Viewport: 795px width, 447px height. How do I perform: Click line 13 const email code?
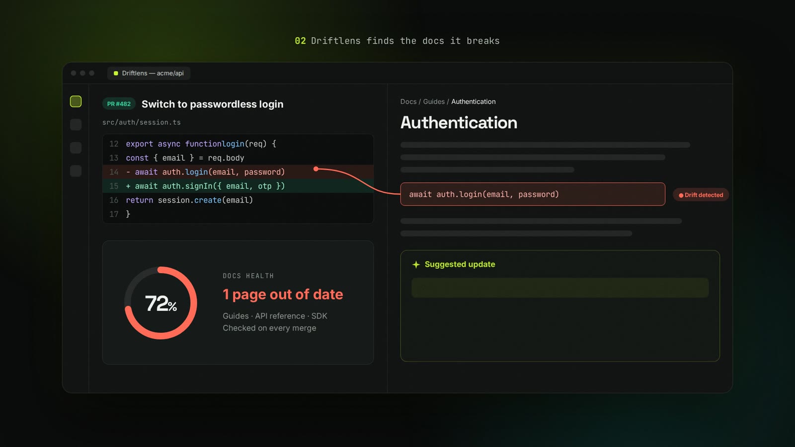click(x=238, y=158)
